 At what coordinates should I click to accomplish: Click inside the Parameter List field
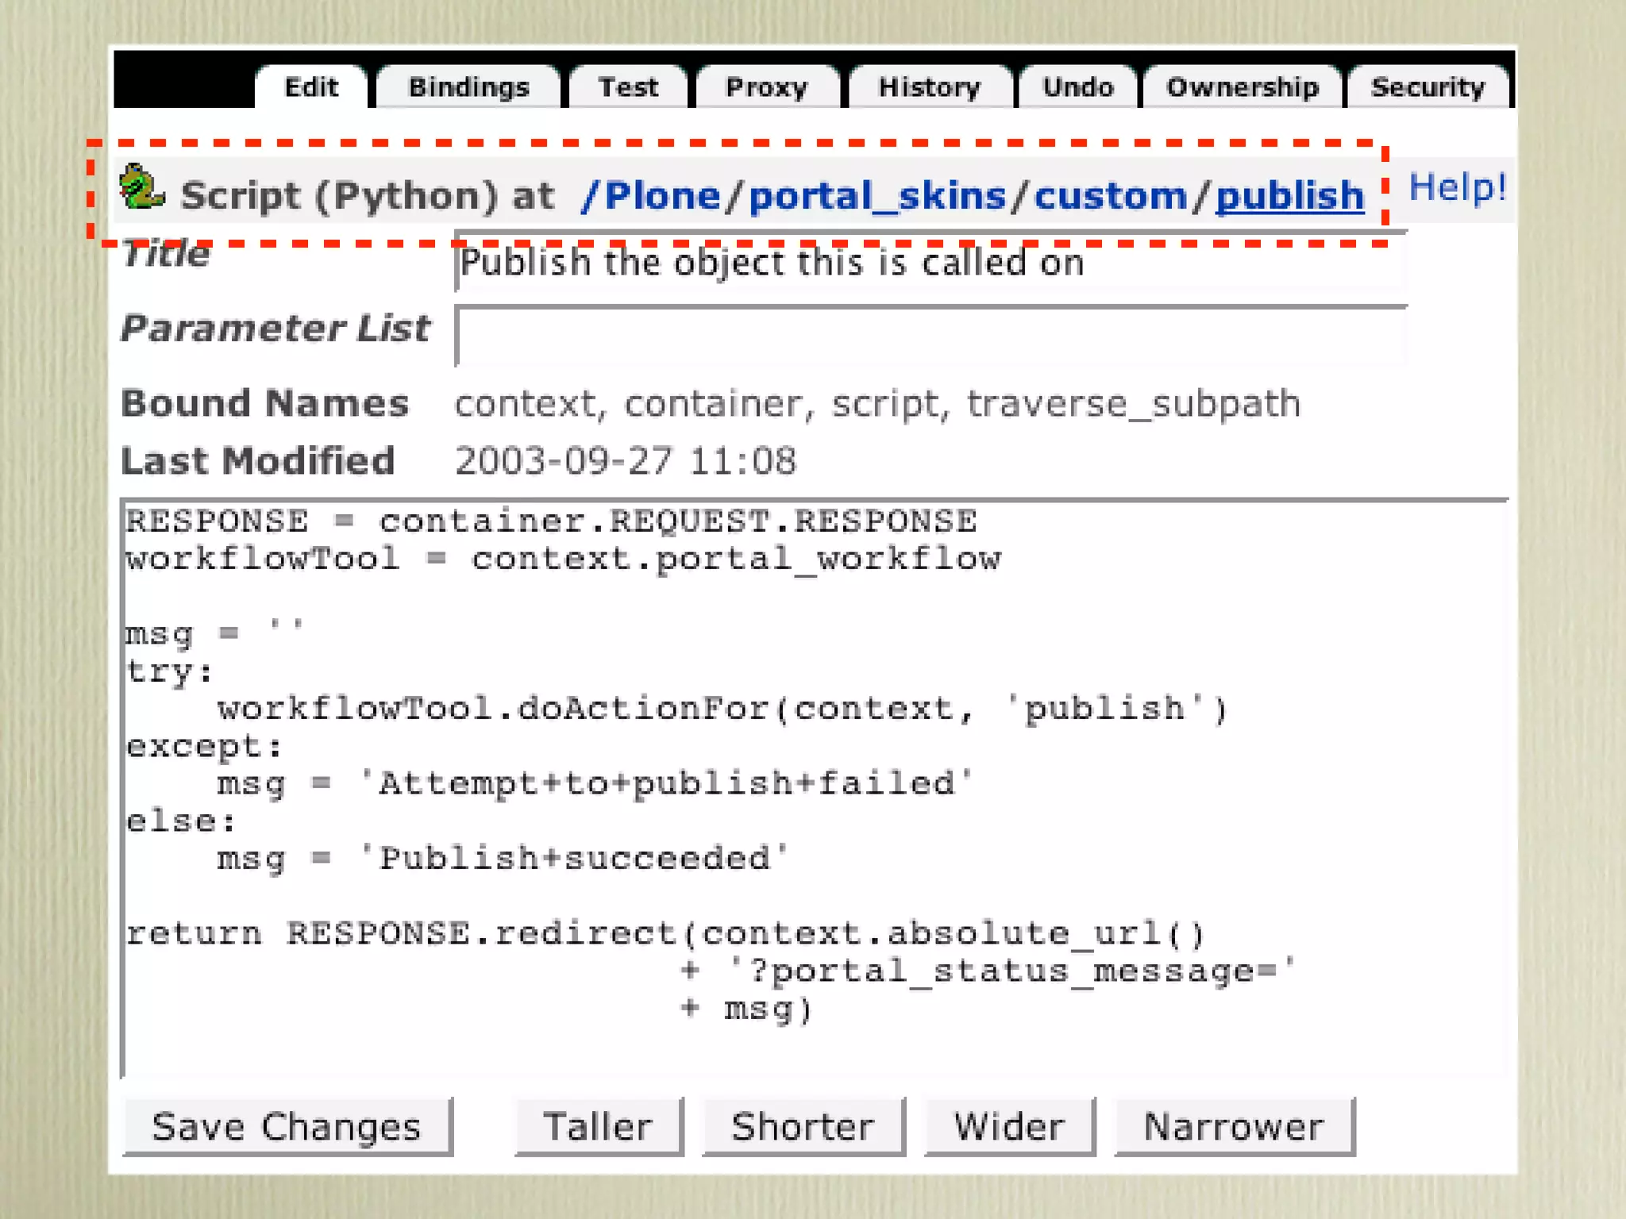point(929,336)
